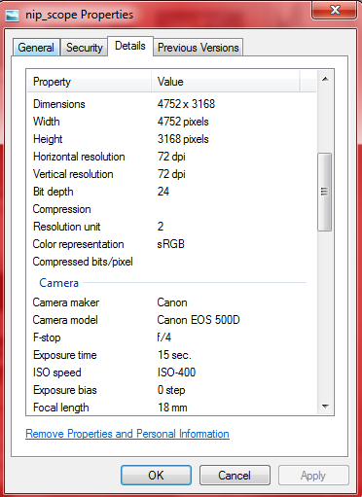Select the Camera model label
Viewport: 362px width, 497px height.
(x=65, y=320)
